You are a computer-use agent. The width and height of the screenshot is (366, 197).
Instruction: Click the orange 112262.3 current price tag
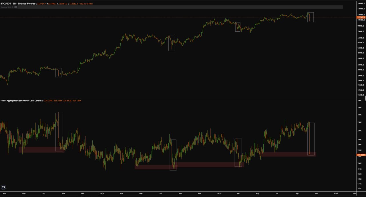tap(361, 17)
